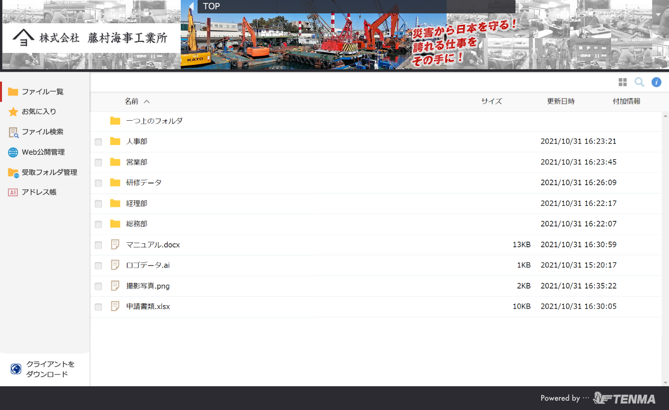
Task: Click the back arrow beside TOP
Action: (192, 6)
